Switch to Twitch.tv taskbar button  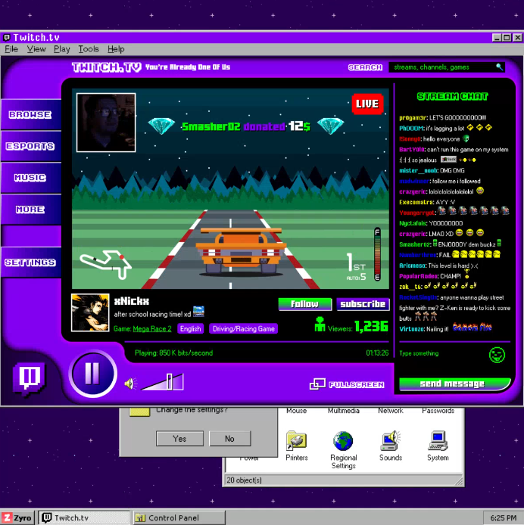pyautogui.click(x=83, y=517)
